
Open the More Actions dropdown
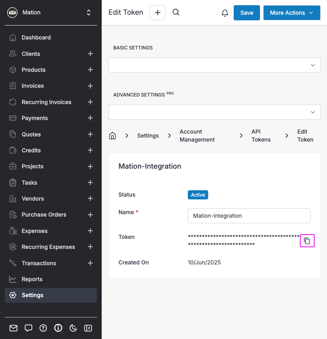[x=292, y=13]
